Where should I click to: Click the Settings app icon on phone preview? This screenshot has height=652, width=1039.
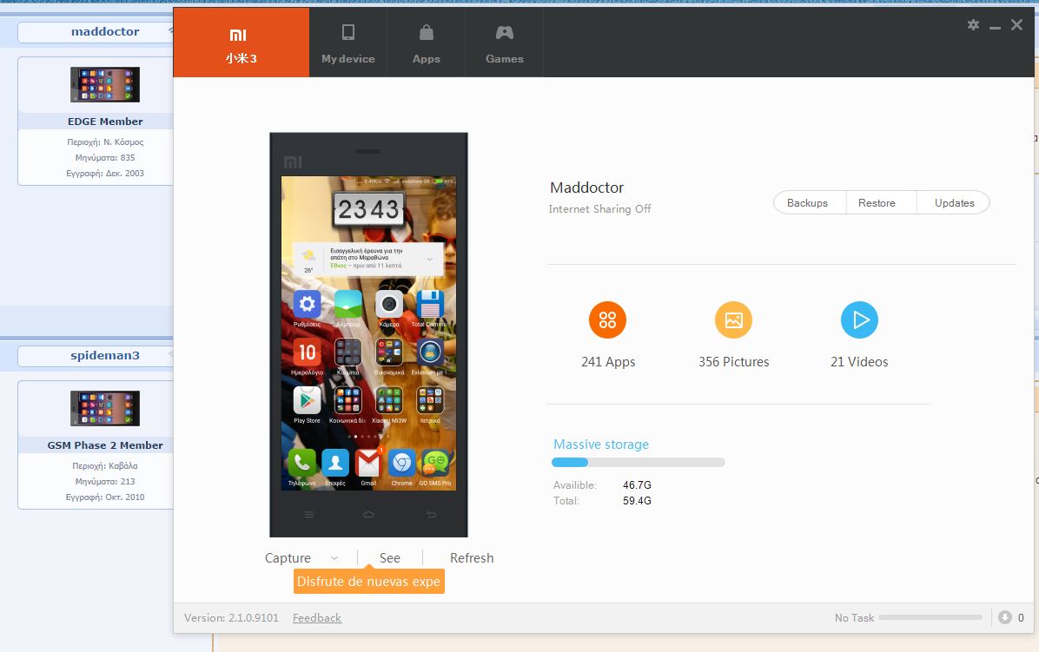[x=307, y=305]
